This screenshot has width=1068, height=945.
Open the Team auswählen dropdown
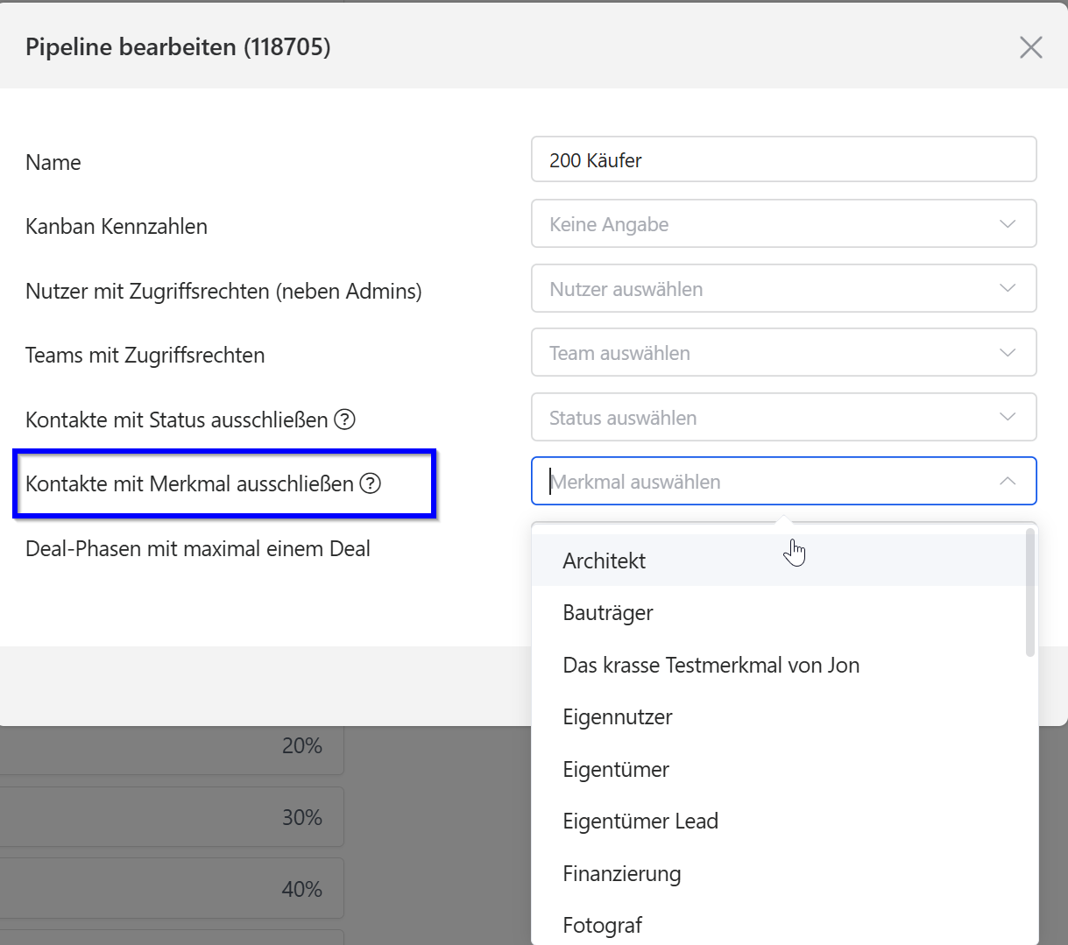point(783,353)
